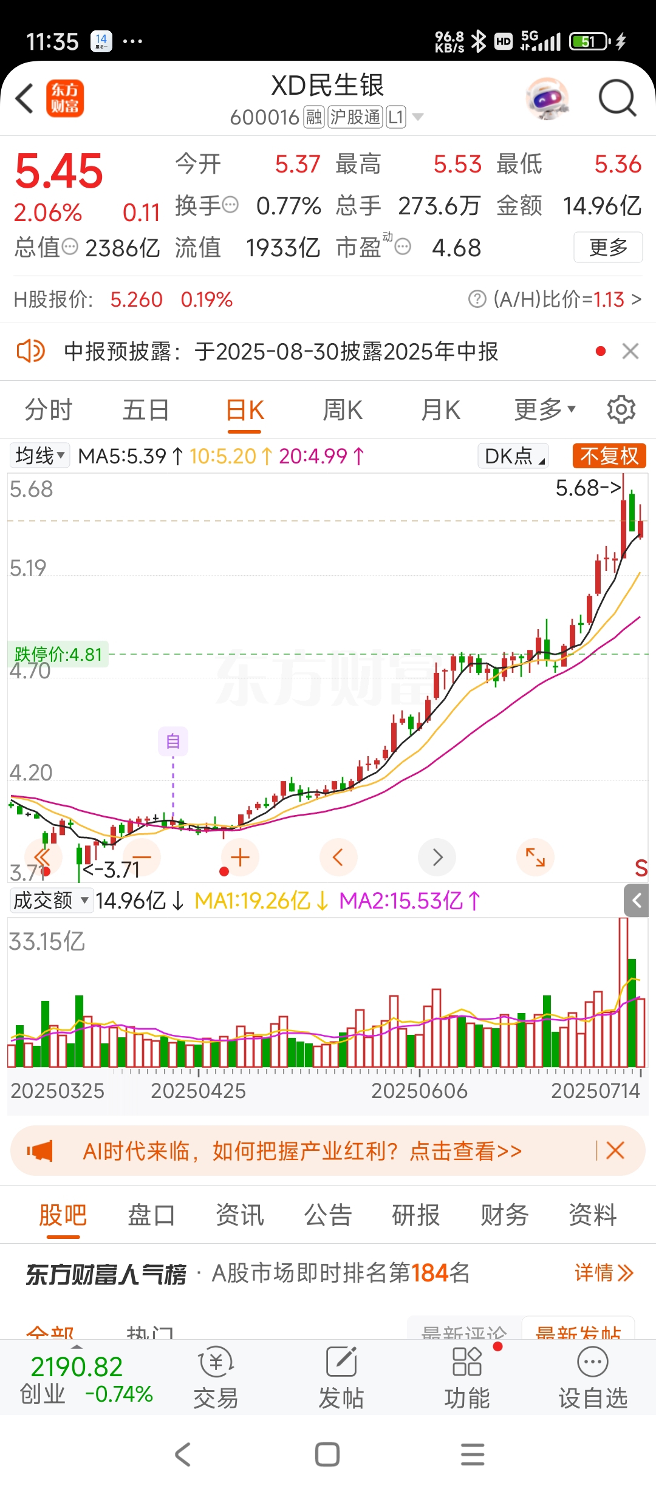Screen dimensions: 656x1494
Task: Open the AI robot assistant avatar
Action: point(548,98)
